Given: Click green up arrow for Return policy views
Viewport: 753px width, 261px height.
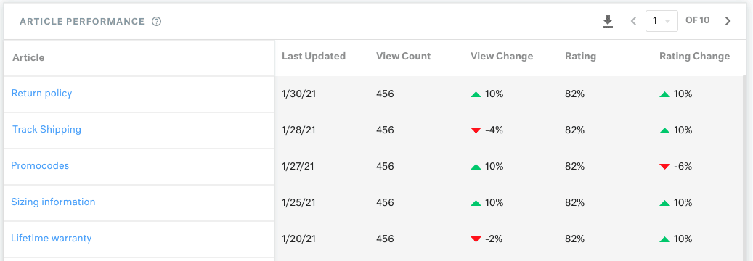Looking at the screenshot, I should pos(476,94).
